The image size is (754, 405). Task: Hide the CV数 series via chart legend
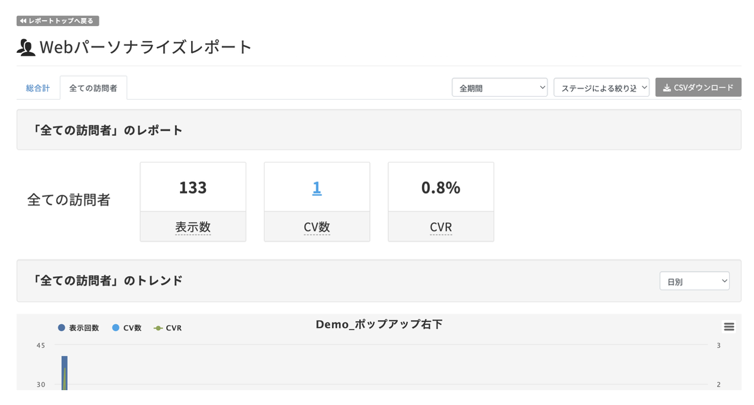[x=127, y=328]
